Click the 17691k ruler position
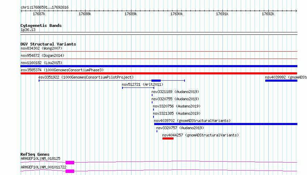This screenshot has width=307, height=175. pyautogui.click(x=222, y=14)
